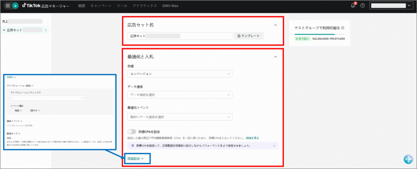Open the 目標 dropdown showing コンバージョン
The width and height of the screenshot is (417, 169).
[180, 74]
